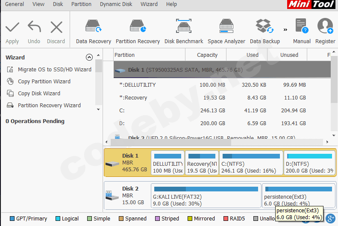Select Recovery(NTFS) block in disk map
Screen dimensions: 338x226
coord(202,163)
